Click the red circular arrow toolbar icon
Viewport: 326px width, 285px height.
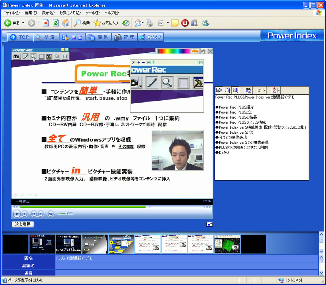[x=185, y=23]
